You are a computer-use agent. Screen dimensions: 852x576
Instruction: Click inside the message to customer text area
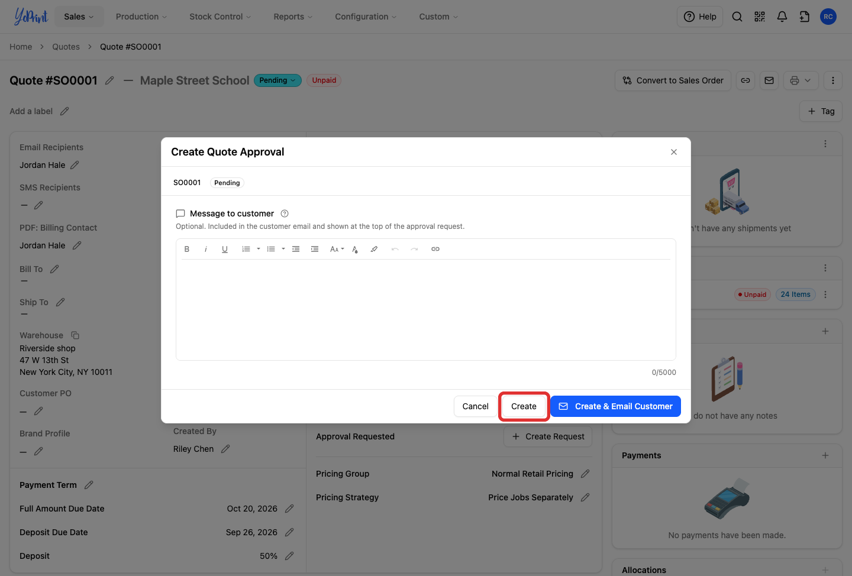tap(426, 309)
